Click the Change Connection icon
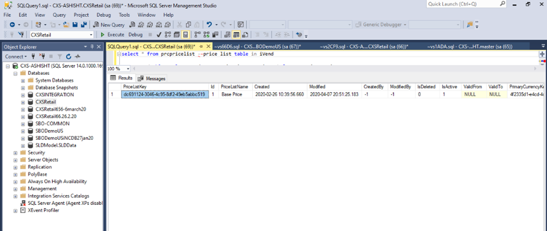Screen dimensions: 547x231 tap(22, 34)
